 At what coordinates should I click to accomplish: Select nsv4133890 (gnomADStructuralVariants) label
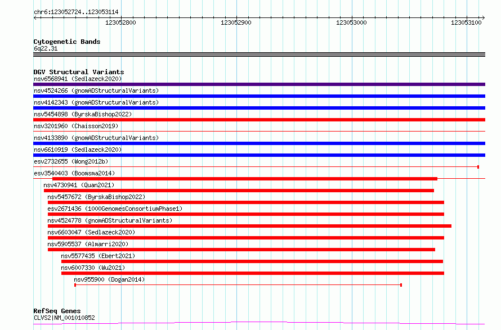pyautogui.click(x=96, y=138)
